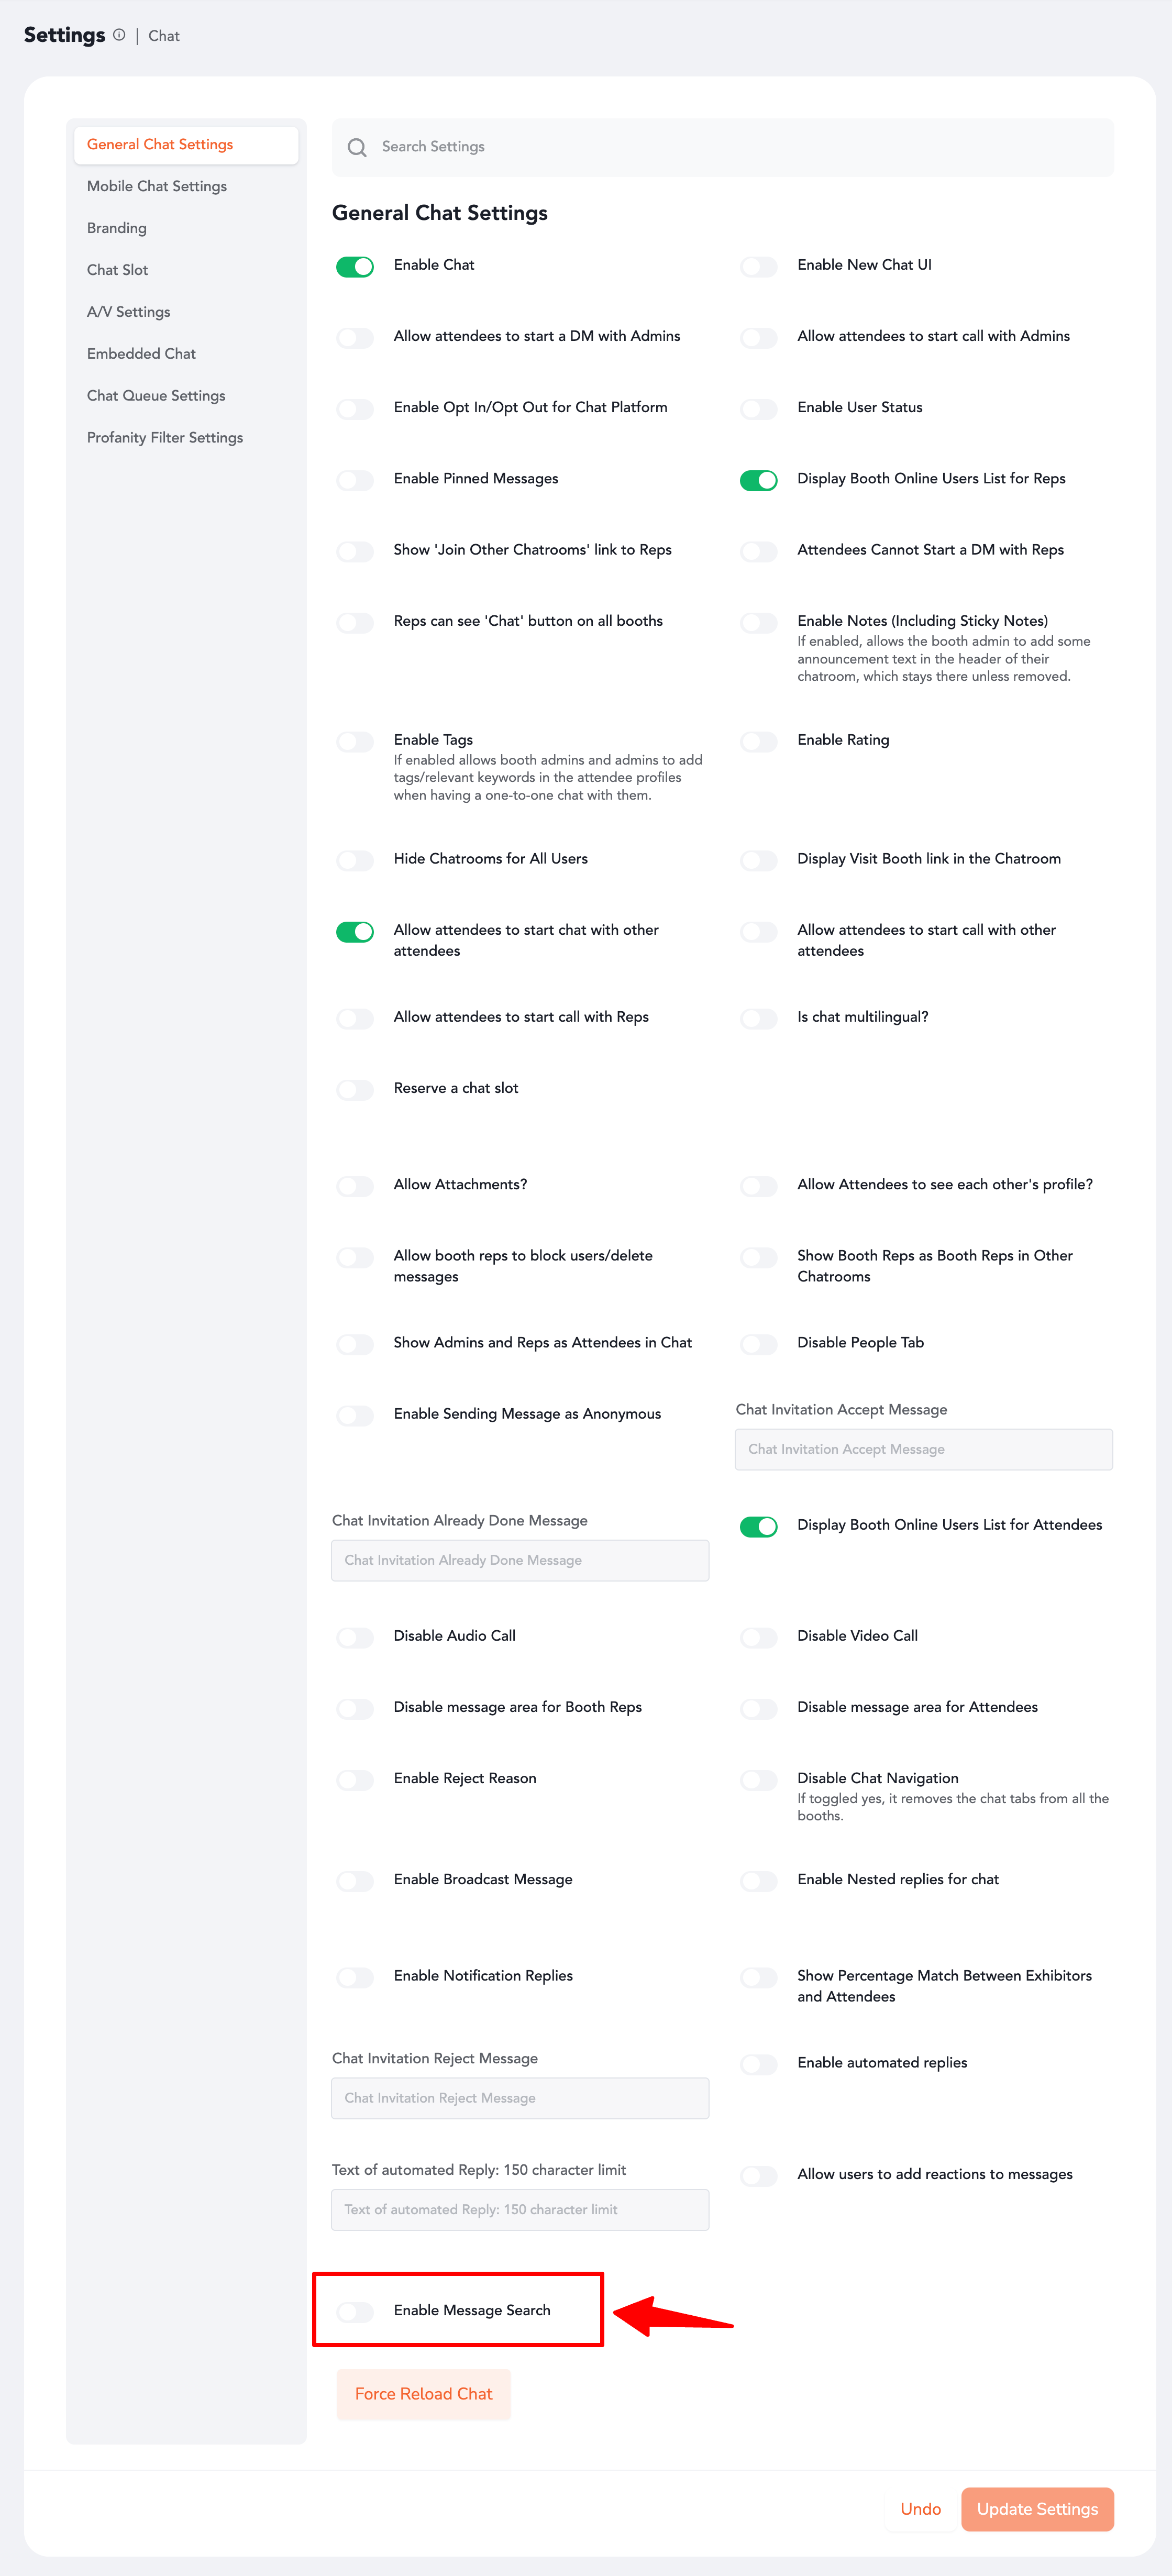Viewport: 1172px width, 2576px height.
Task: Enable the Disable Video Call toggle
Action: pyautogui.click(x=758, y=1637)
